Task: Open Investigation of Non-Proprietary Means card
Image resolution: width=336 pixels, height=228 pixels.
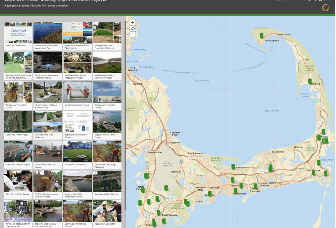Action: [107, 36]
